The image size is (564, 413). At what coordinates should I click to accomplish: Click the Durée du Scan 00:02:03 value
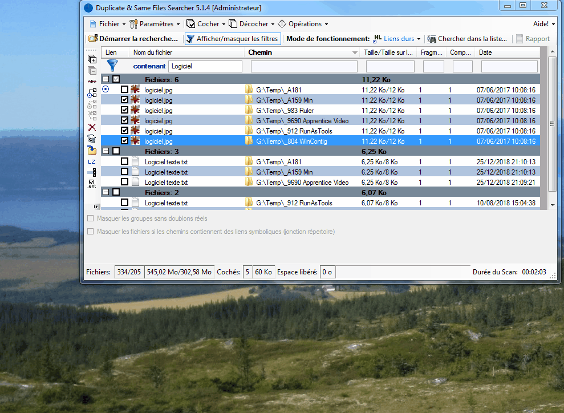click(534, 272)
